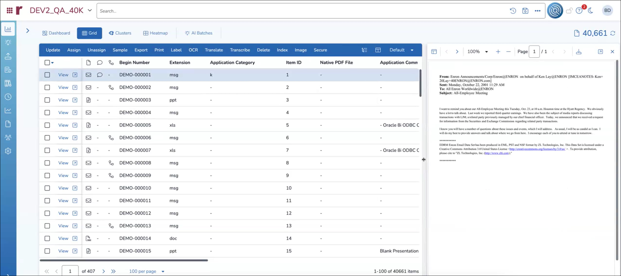
Task: Click the search history clock icon
Action: (513, 11)
